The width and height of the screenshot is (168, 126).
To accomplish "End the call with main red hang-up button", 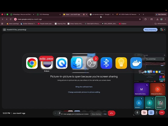I will [112, 113].
